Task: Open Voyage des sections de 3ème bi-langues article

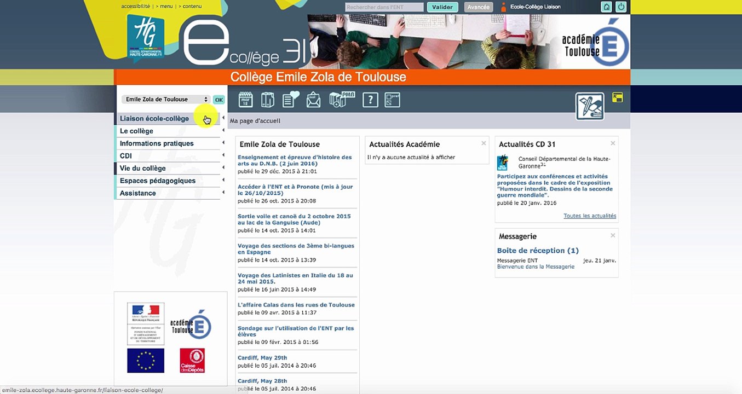Action: [x=296, y=249]
